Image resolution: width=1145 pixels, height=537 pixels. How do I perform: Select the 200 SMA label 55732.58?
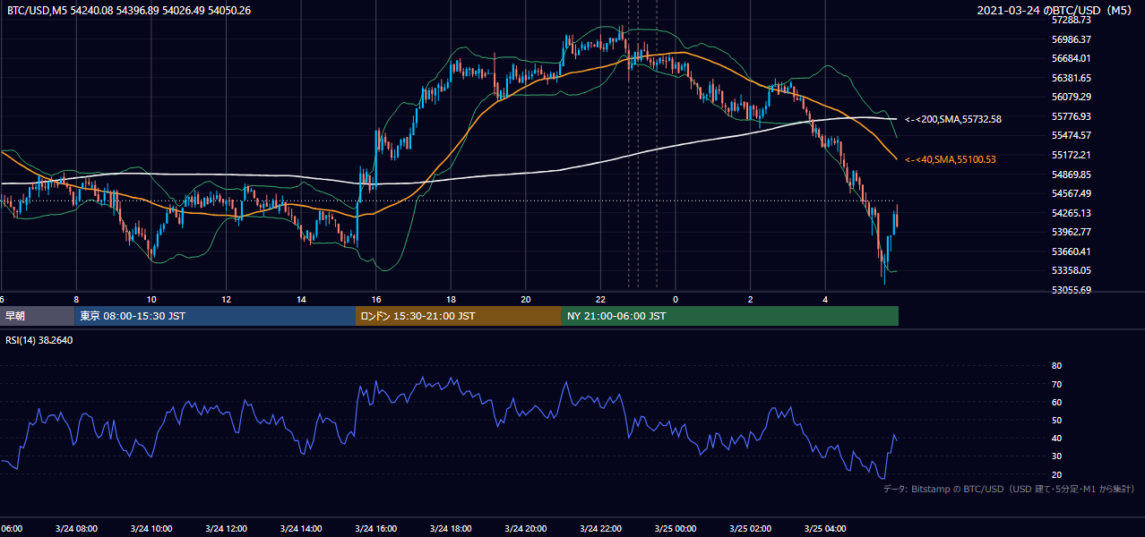click(x=952, y=119)
